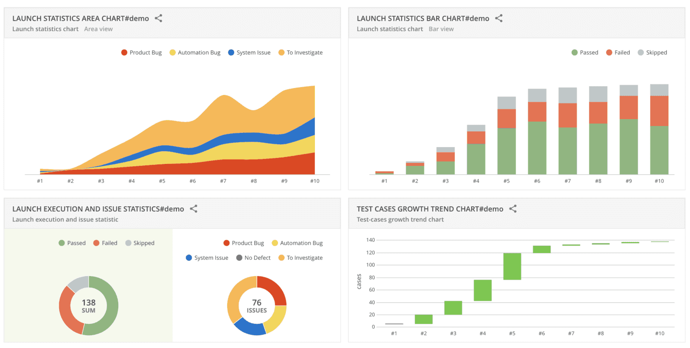Screen dimensions: 690x348
Task: Click the 138 SUM donut center
Action: pos(89,306)
